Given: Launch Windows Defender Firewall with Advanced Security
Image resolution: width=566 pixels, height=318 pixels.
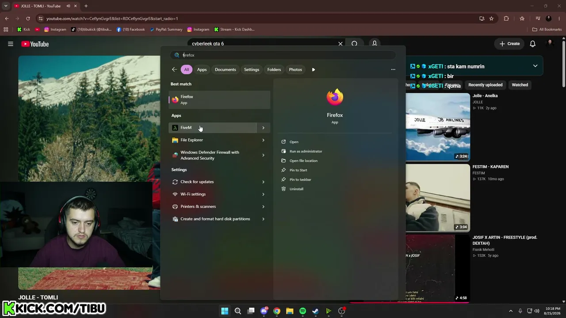Looking at the screenshot, I should click(x=213, y=155).
